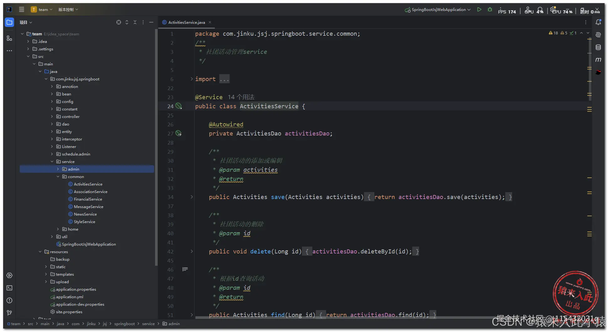Collapse all project tree items icon
This screenshot has height=332, width=608.
pos(135,22)
